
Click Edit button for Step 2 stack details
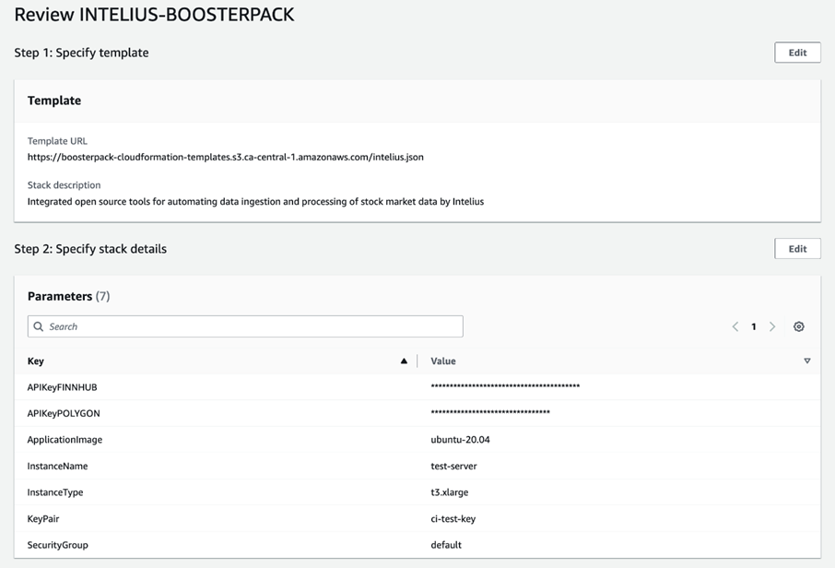(797, 249)
